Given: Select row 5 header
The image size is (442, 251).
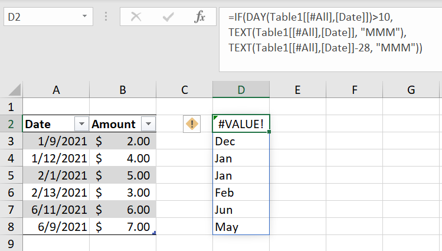Looking at the screenshot, I should click(x=11, y=175).
